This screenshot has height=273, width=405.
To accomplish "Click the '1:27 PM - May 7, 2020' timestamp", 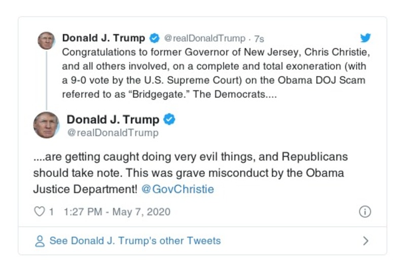I will coord(117,212).
